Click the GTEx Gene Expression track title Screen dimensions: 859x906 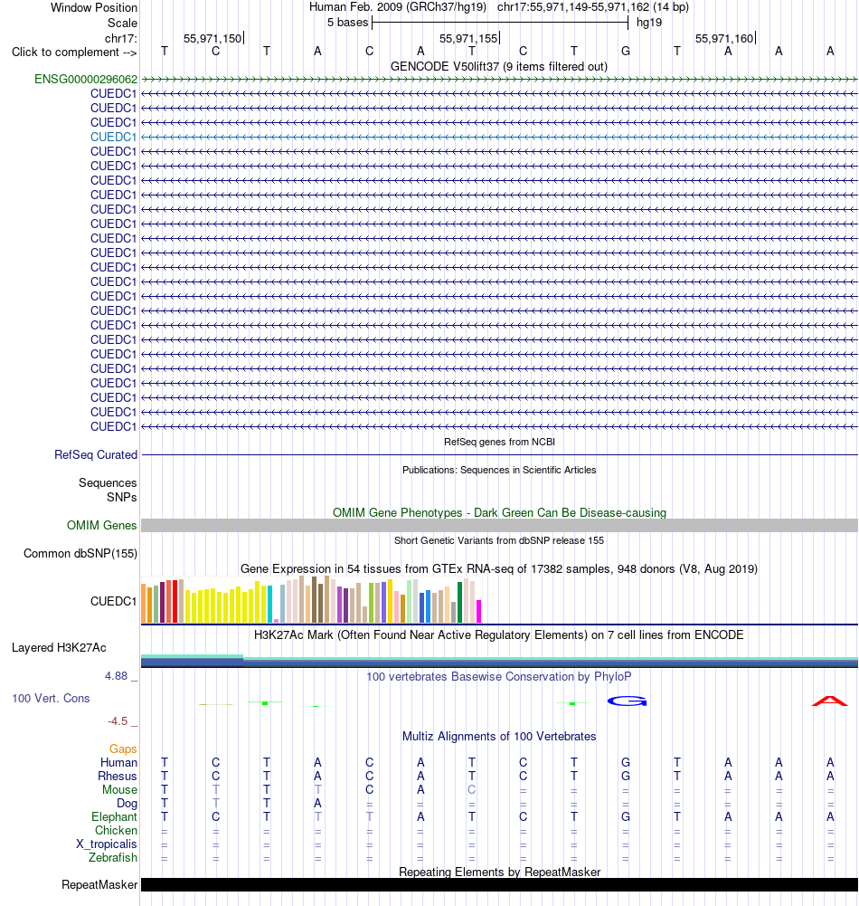pos(499,568)
